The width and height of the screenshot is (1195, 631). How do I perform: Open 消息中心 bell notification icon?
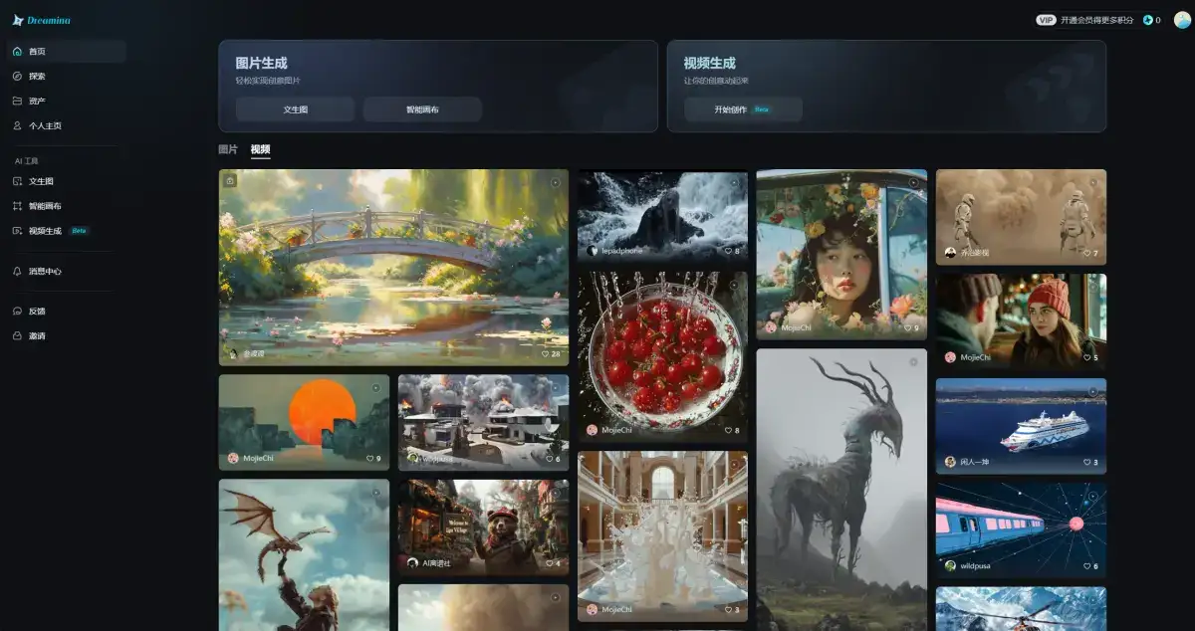[17, 271]
